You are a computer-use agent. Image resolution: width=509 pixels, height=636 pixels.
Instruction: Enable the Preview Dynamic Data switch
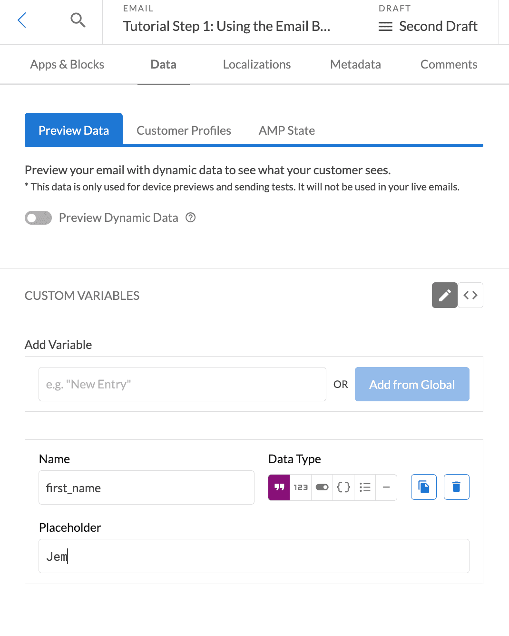39,218
